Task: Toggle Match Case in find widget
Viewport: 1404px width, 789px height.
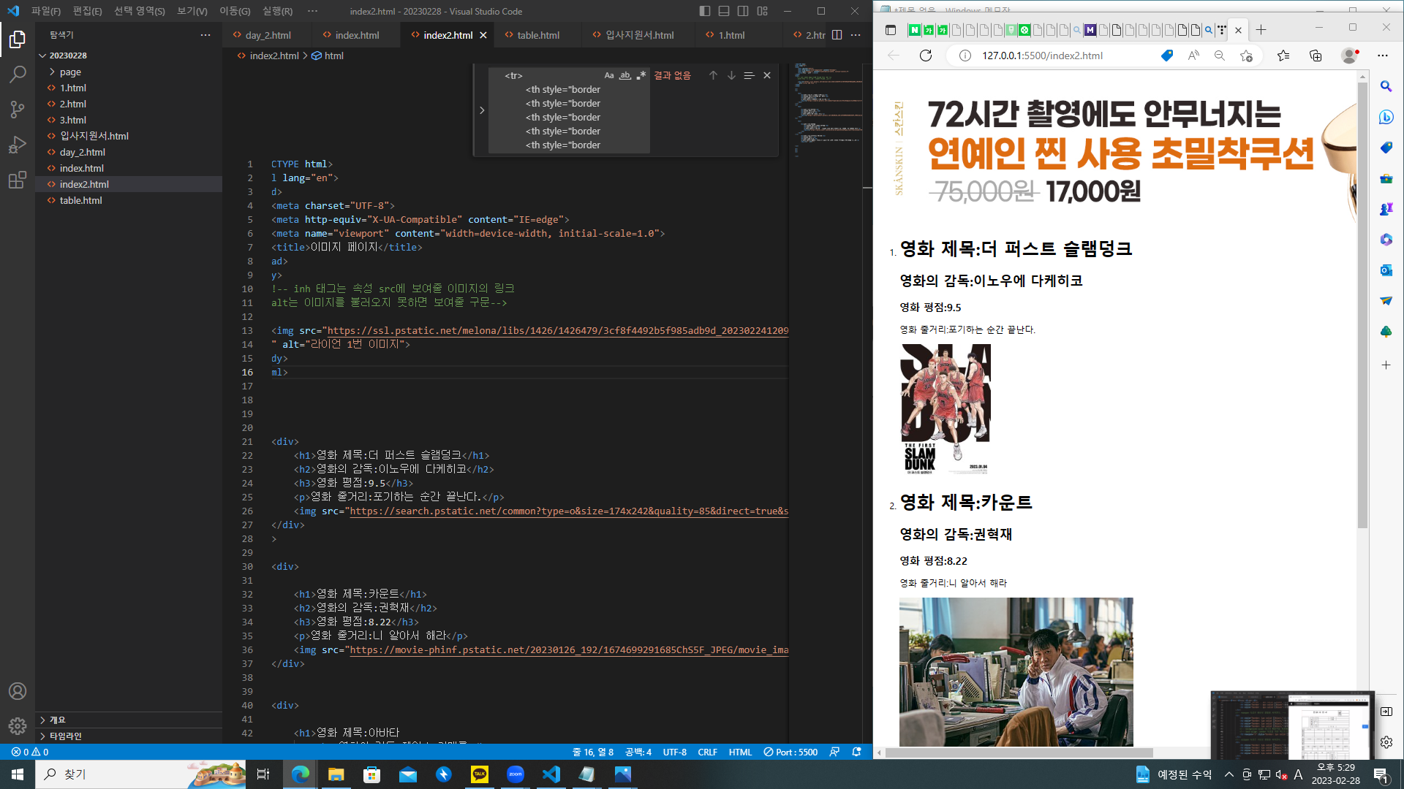Action: 609,75
